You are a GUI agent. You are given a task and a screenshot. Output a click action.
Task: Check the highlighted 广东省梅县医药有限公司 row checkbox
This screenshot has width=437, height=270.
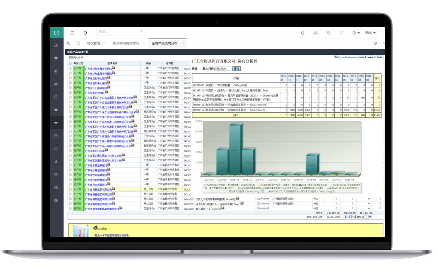(70, 189)
